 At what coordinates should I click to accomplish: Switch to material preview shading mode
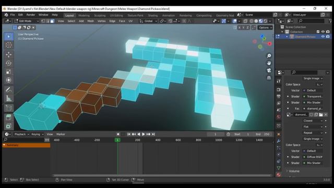[x=261, y=21]
